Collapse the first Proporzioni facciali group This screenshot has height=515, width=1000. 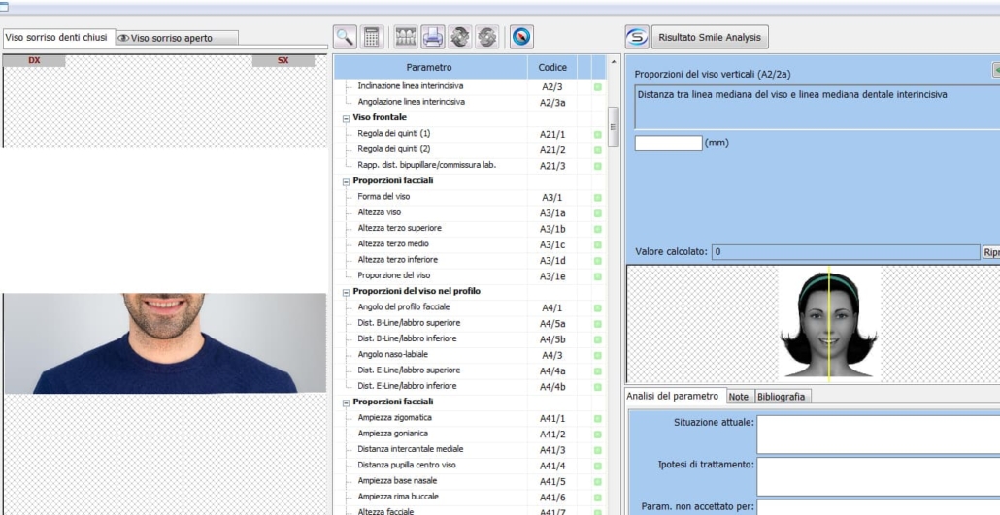click(x=346, y=181)
